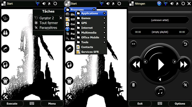Click crown icon in middle screen

[69, 81]
